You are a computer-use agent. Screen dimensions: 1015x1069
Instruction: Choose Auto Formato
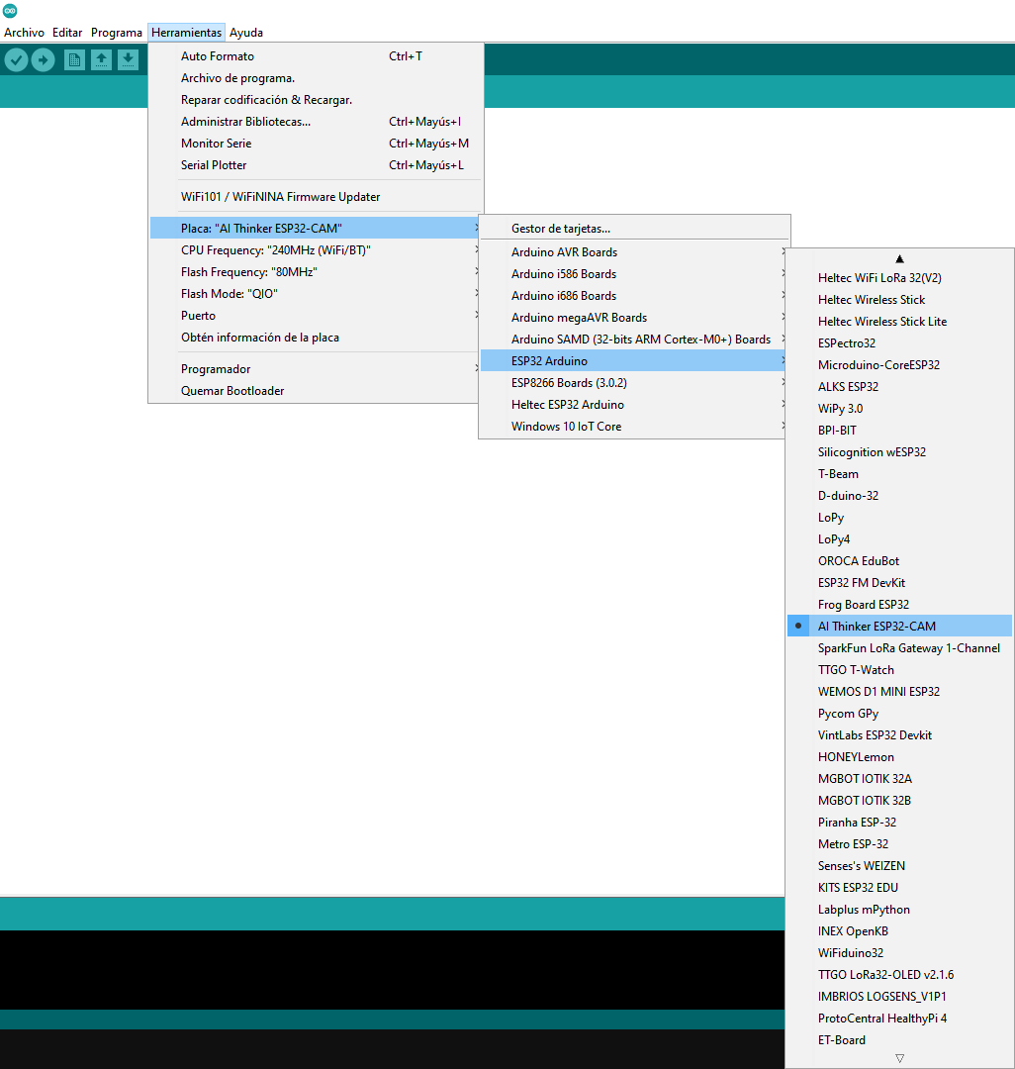(x=317, y=55)
